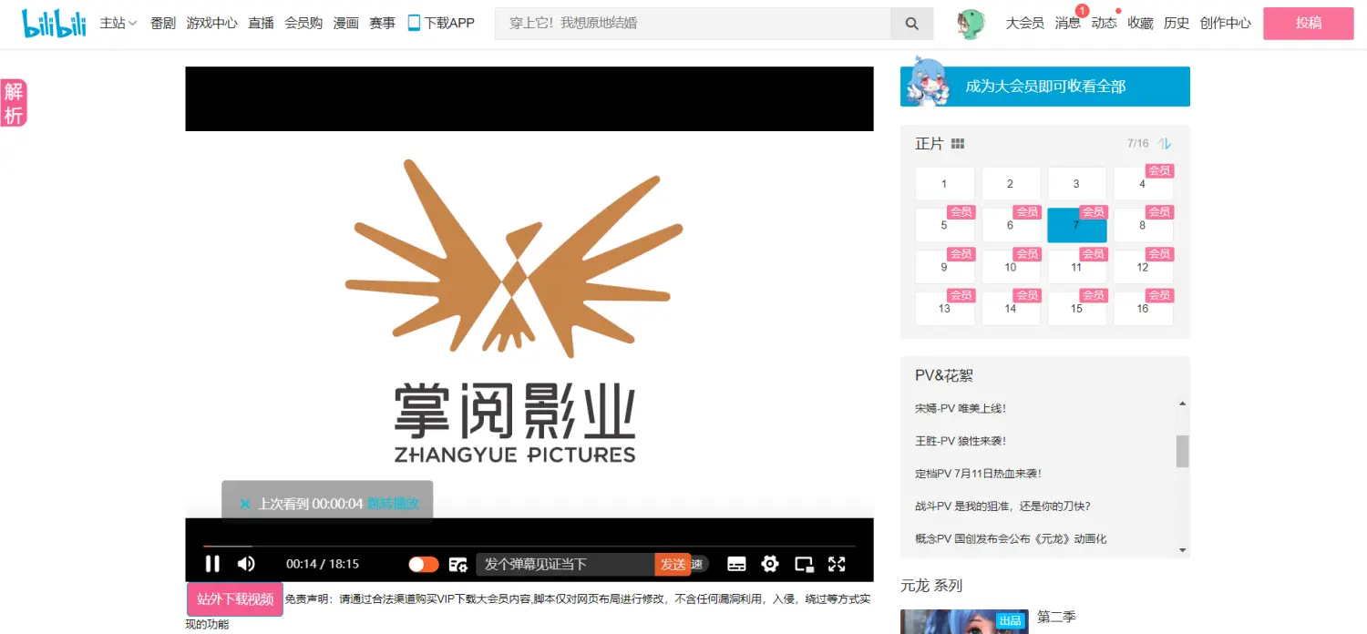Click PV list scrollbar up arrow

1183,404
